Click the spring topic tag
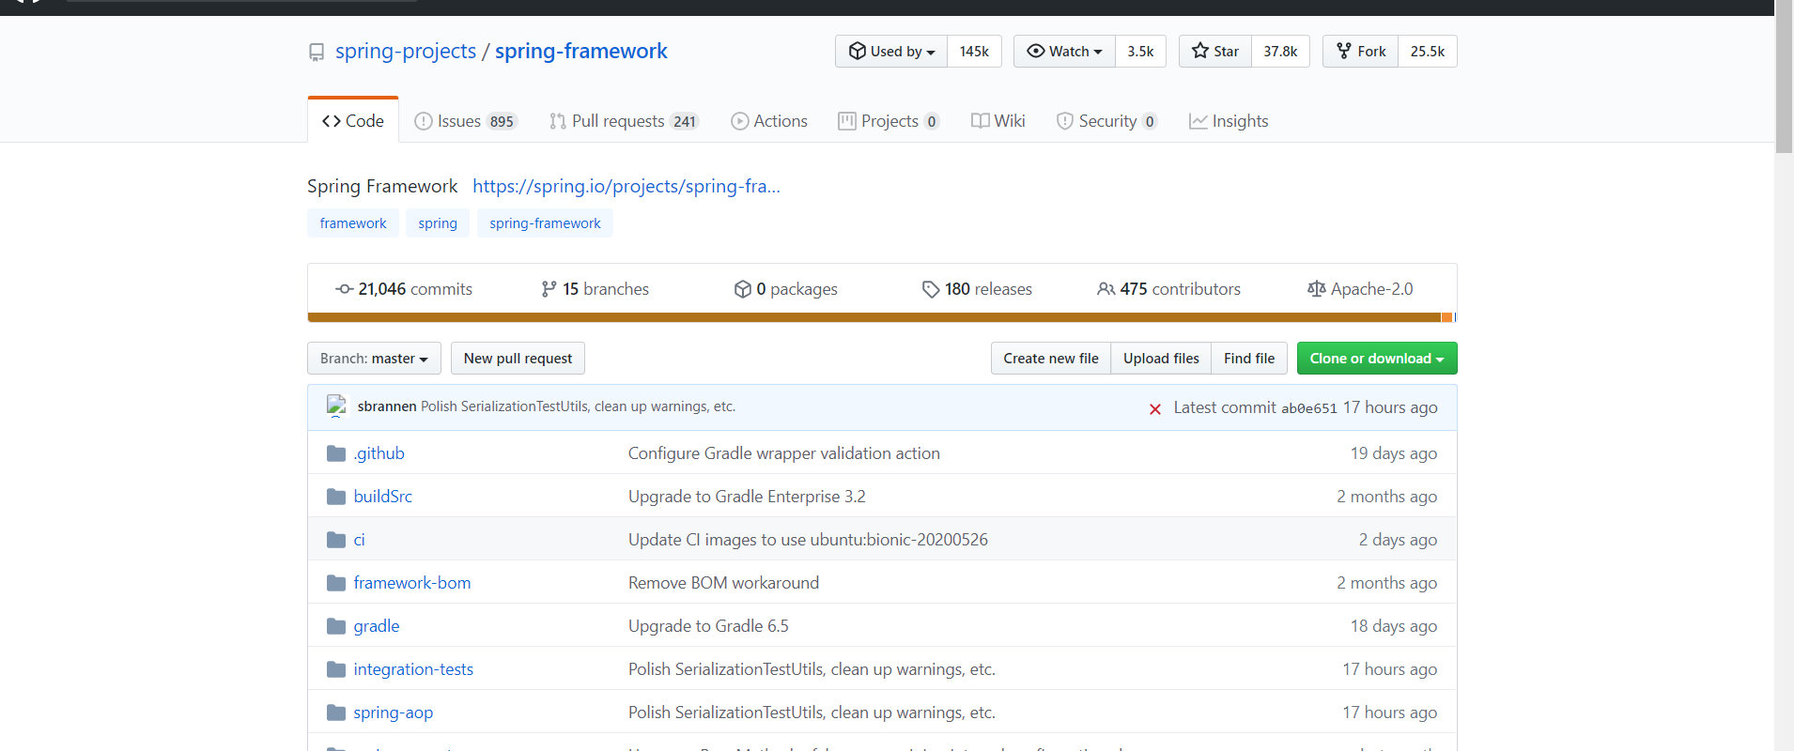This screenshot has width=1794, height=751. coord(438,223)
